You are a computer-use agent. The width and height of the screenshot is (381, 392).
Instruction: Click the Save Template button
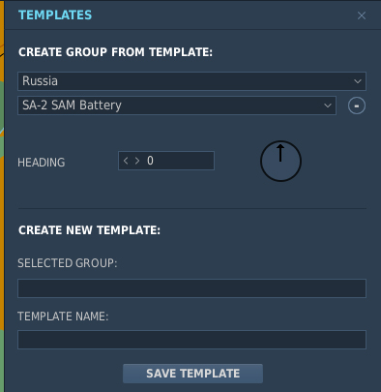[x=192, y=374]
